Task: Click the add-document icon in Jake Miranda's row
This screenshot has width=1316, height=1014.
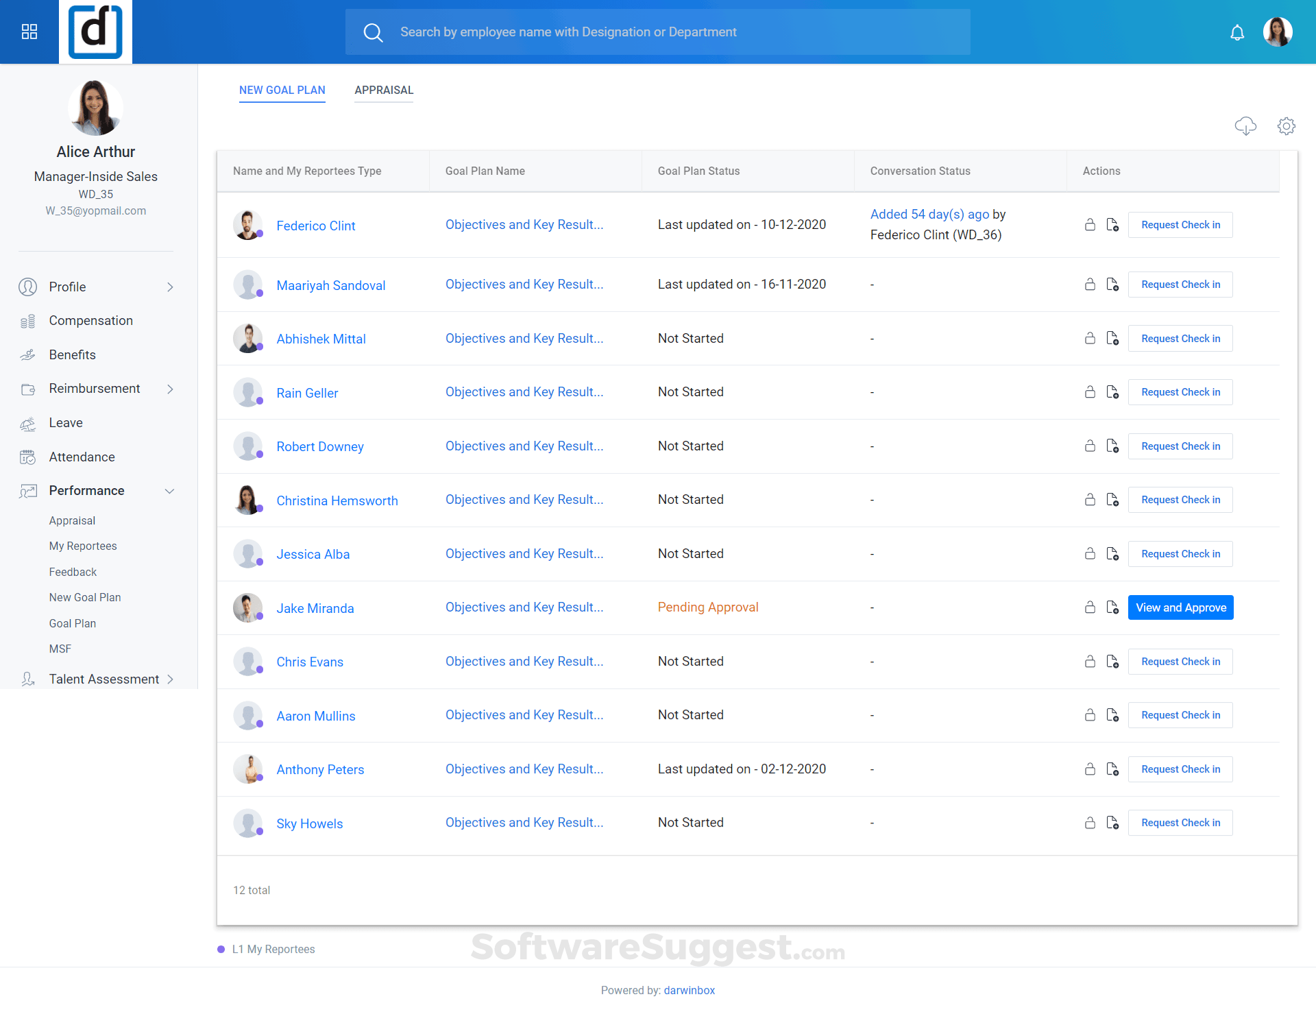Action: [x=1112, y=607]
